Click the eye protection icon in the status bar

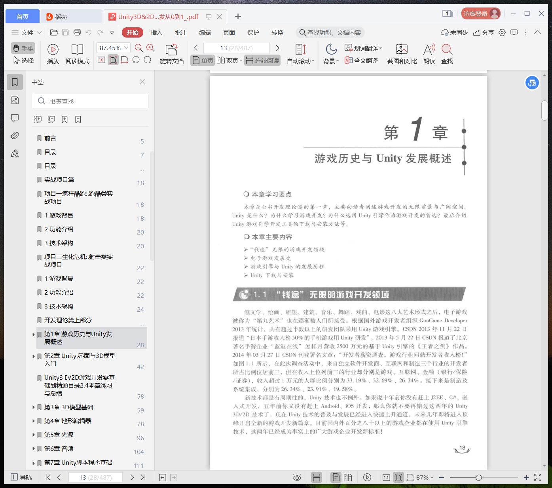(x=297, y=478)
